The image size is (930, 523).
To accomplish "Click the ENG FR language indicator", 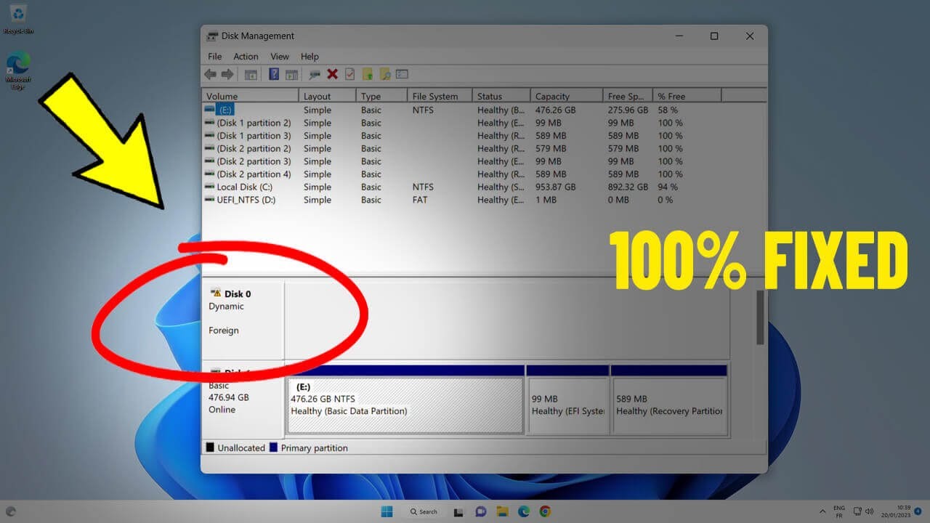I will point(839,511).
